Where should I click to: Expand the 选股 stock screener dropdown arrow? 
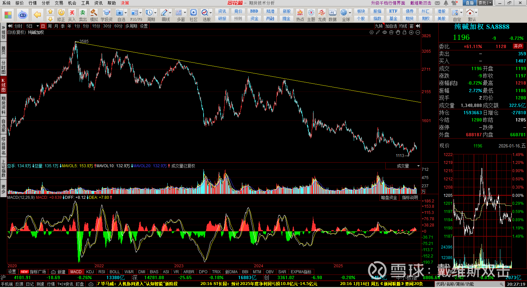tap(210, 13)
